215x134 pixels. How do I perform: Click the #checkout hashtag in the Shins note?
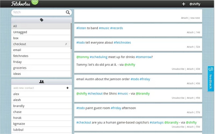pyautogui.click(x=95, y=94)
